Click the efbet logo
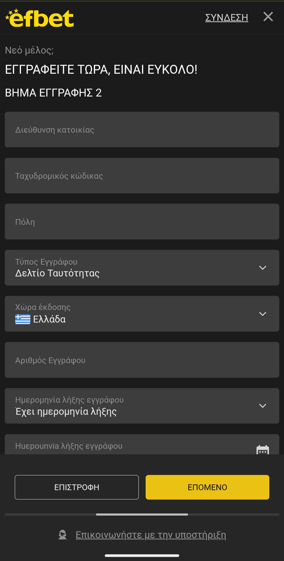 [x=40, y=18]
